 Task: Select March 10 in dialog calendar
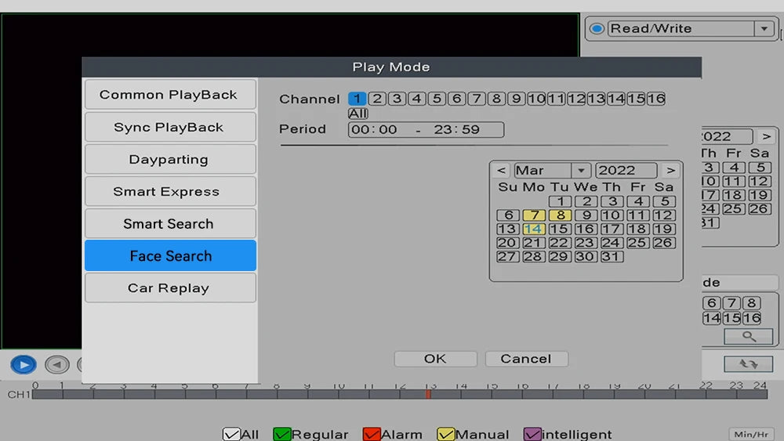612,215
